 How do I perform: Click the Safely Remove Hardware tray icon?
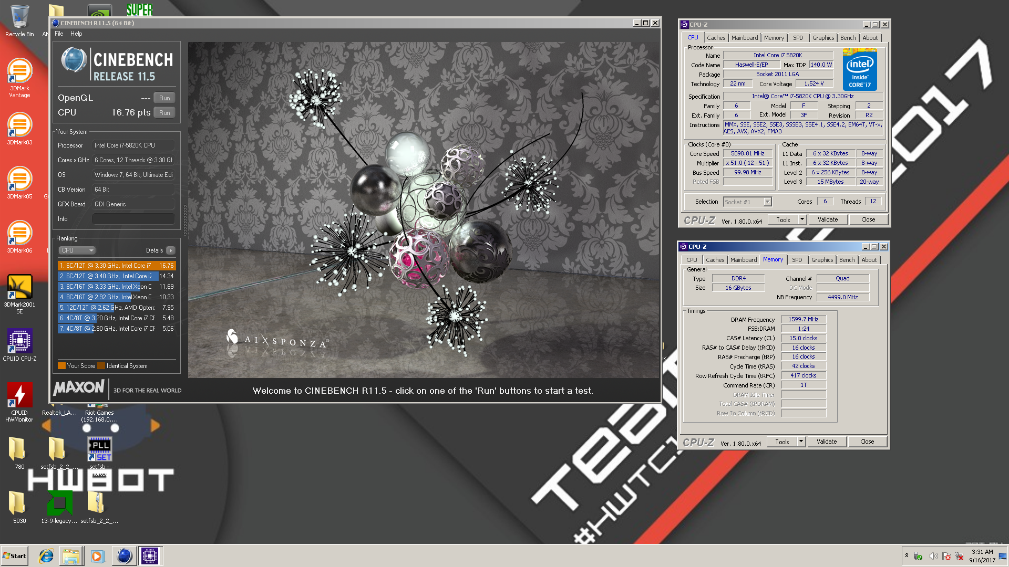pos(918,556)
